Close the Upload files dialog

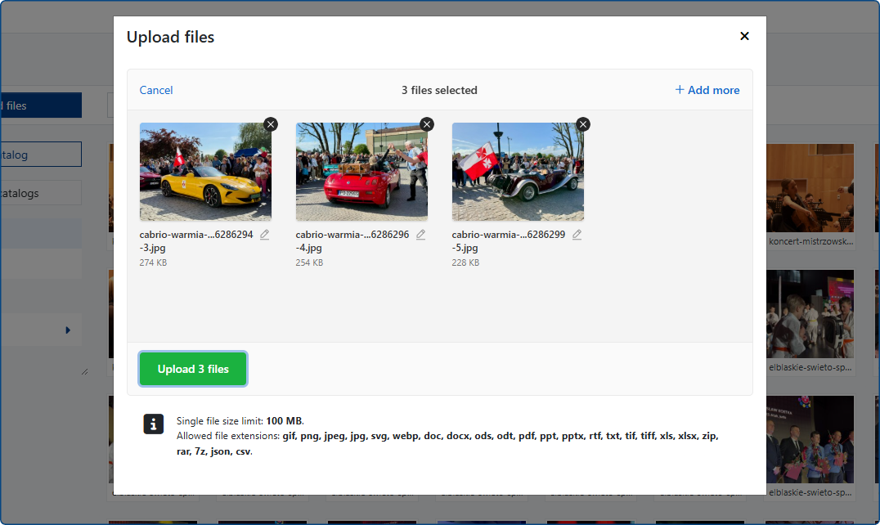(x=744, y=36)
